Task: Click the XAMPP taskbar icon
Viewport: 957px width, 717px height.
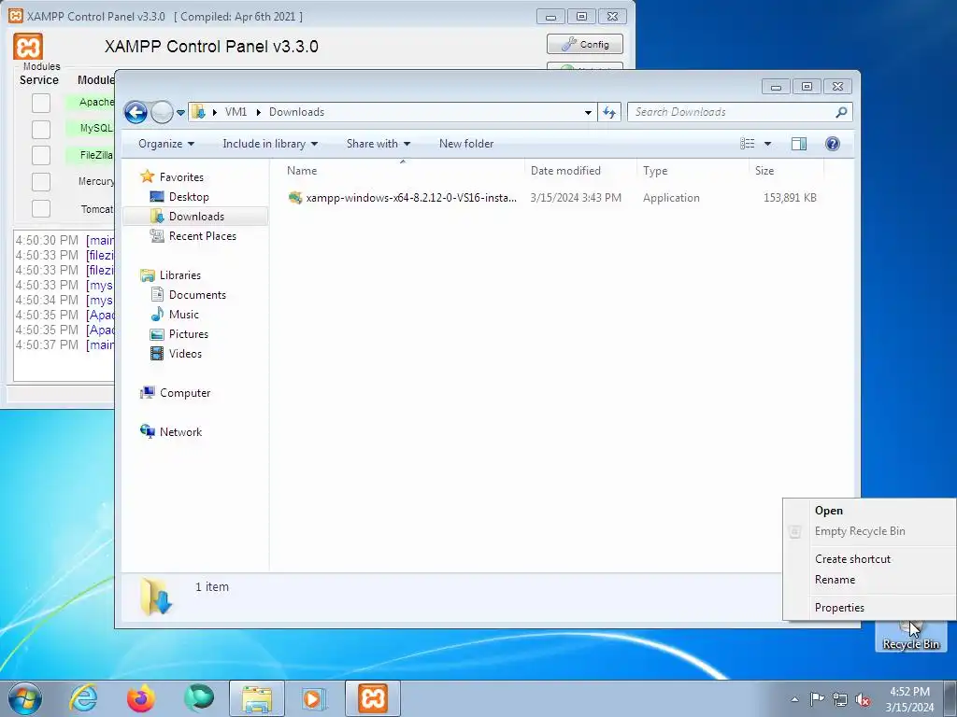Action: coord(373,698)
